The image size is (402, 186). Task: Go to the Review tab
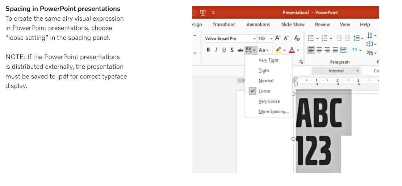[x=322, y=25]
